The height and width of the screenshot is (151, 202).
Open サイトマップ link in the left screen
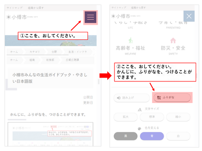pos(14,8)
